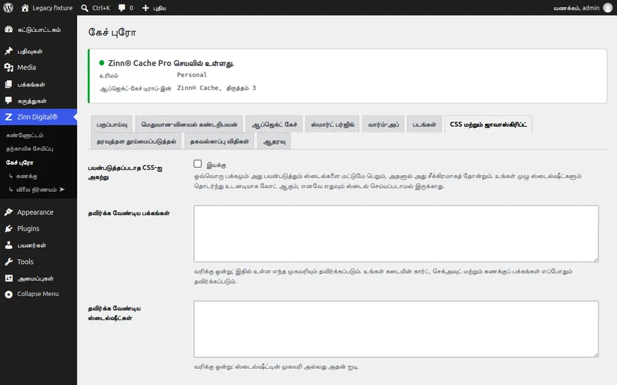Open the Plugins plug icon
The width and height of the screenshot is (617, 385).
(8, 228)
